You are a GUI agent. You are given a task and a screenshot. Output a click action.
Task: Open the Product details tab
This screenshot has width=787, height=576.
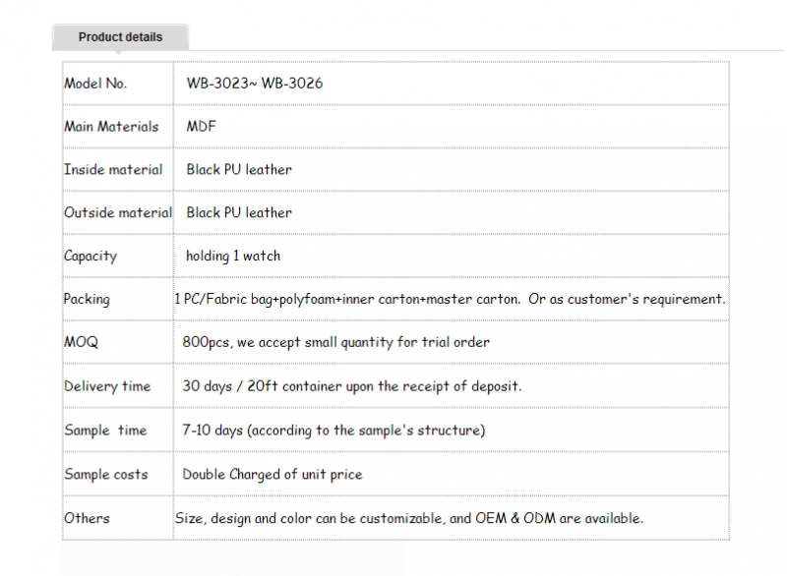[120, 37]
